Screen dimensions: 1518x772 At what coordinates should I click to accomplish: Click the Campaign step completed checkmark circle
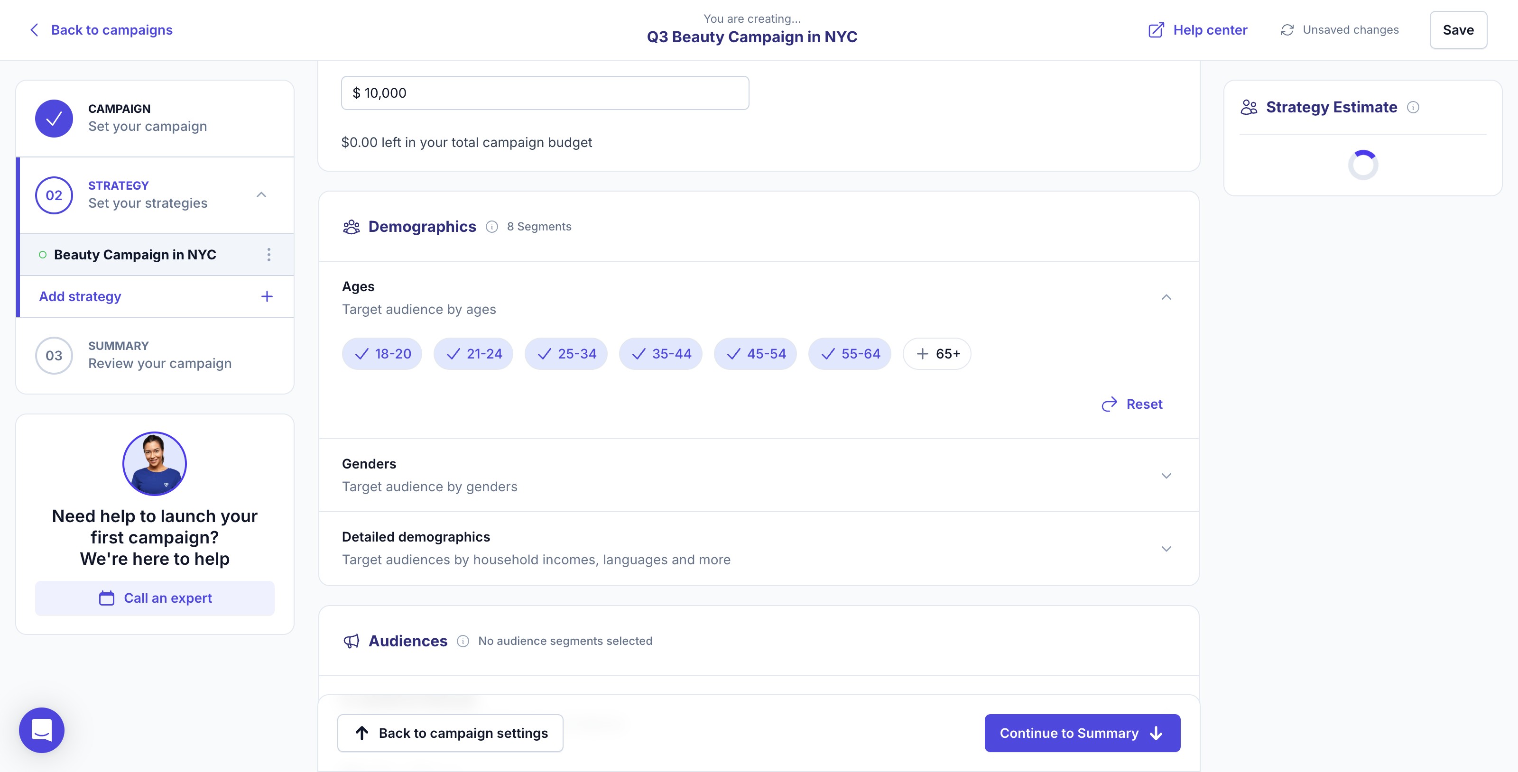coord(54,119)
